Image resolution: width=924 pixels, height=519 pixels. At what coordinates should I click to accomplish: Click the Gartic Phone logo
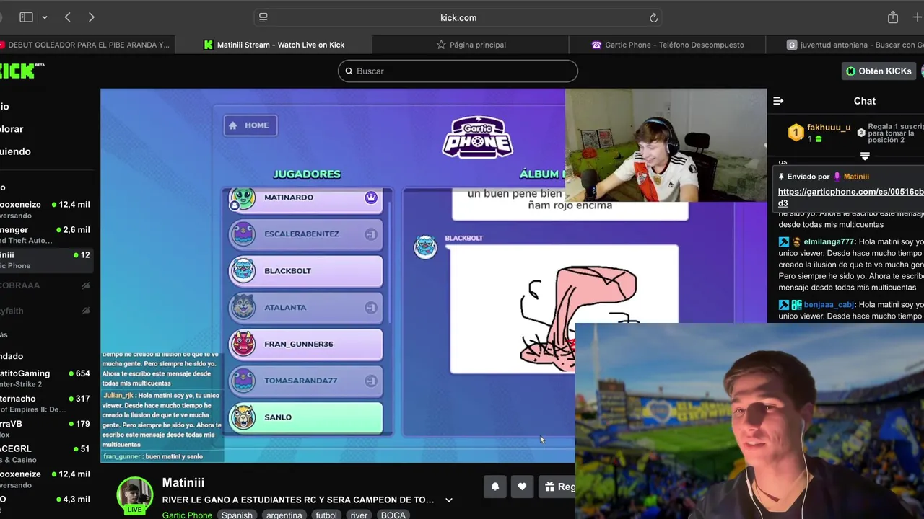click(477, 137)
